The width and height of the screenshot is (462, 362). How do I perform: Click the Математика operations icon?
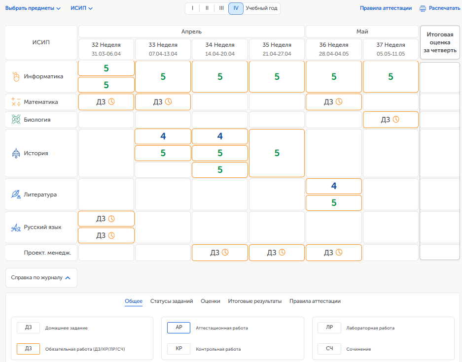[x=16, y=102]
